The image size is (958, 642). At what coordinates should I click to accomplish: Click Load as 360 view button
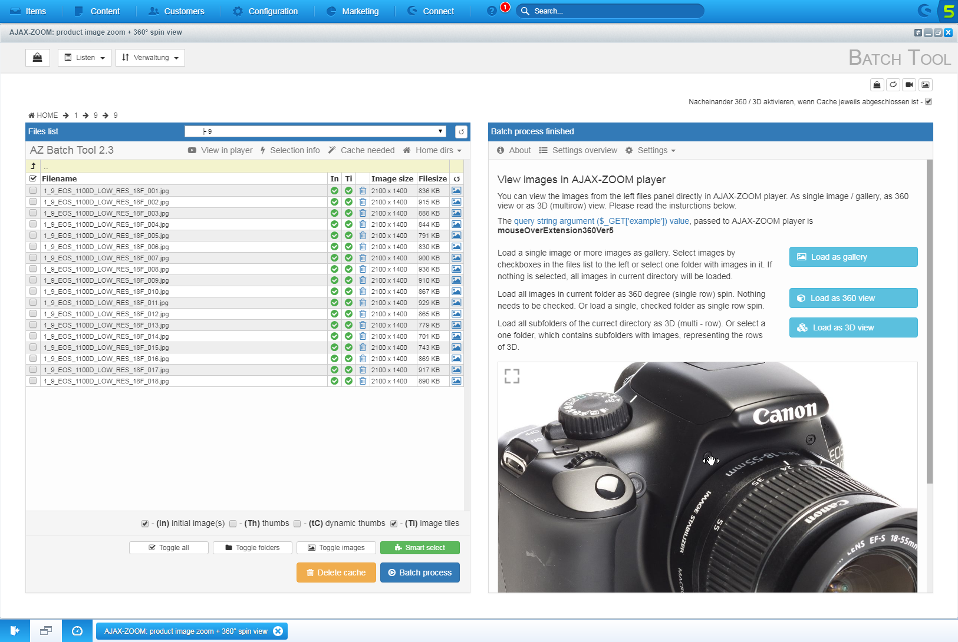853,298
